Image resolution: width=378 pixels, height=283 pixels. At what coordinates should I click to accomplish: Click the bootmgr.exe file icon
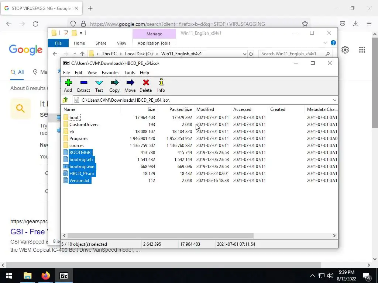click(x=66, y=166)
